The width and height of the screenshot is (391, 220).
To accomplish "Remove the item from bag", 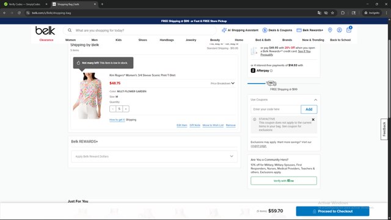I will pos(231,125).
